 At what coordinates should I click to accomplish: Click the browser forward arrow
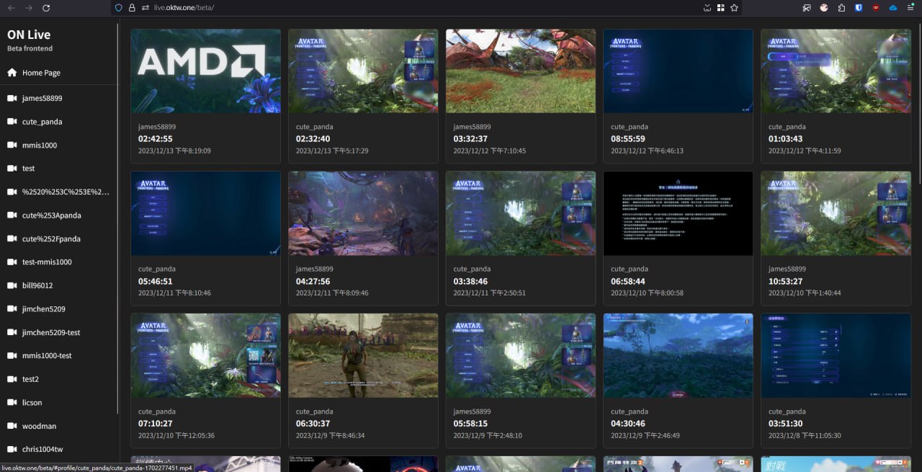pos(29,7)
